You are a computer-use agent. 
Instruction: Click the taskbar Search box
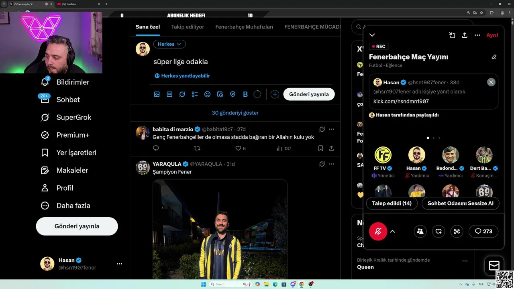231,284
